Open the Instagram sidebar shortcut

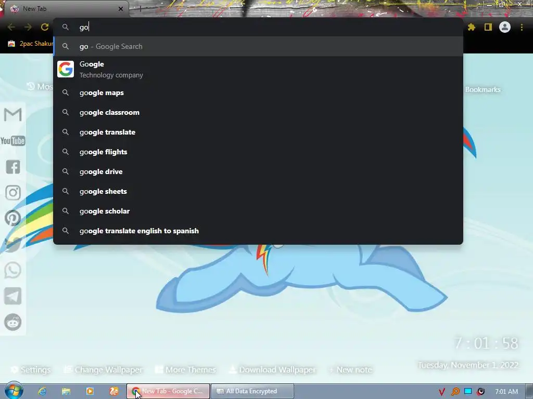[x=13, y=193]
